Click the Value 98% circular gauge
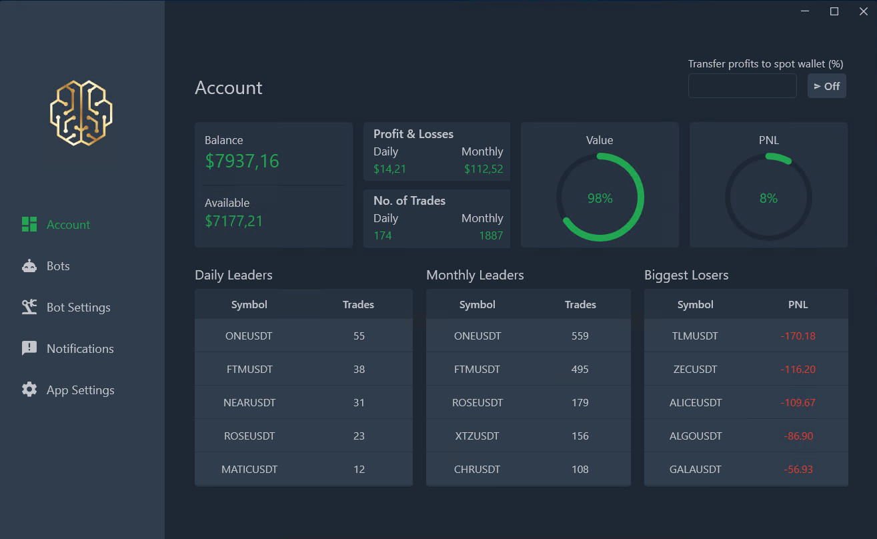The height and width of the screenshot is (539, 877). [600, 197]
